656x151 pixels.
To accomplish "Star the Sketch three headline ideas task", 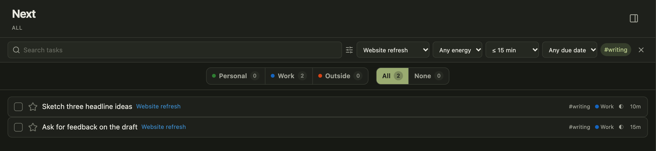I will tap(33, 107).
